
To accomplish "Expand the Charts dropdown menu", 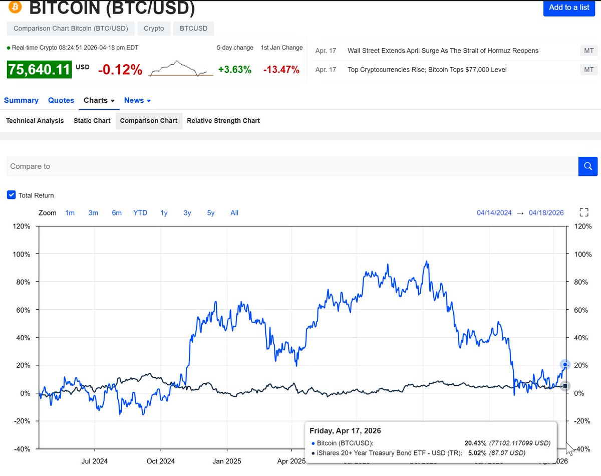I will [99, 100].
